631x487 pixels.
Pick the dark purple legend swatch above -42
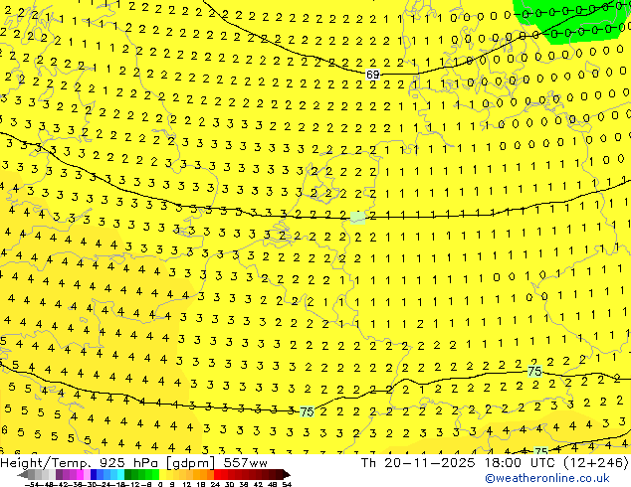(59, 474)
